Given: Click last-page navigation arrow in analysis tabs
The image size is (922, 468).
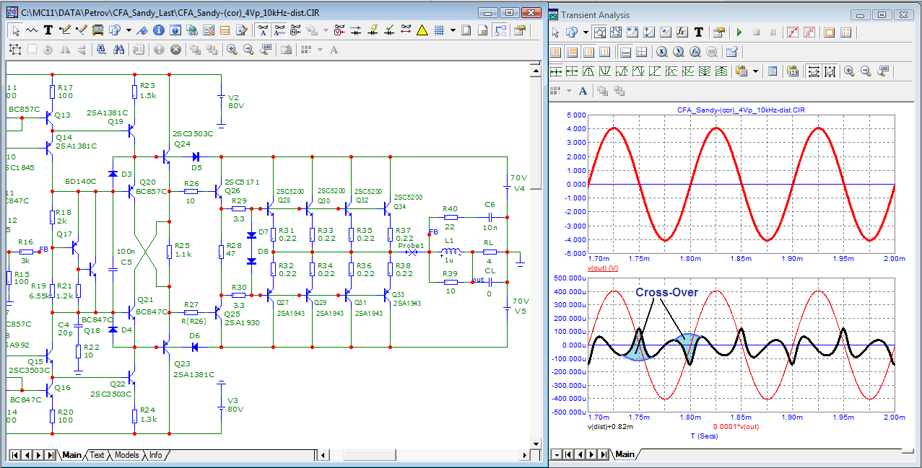Looking at the screenshot, I should (x=604, y=454).
